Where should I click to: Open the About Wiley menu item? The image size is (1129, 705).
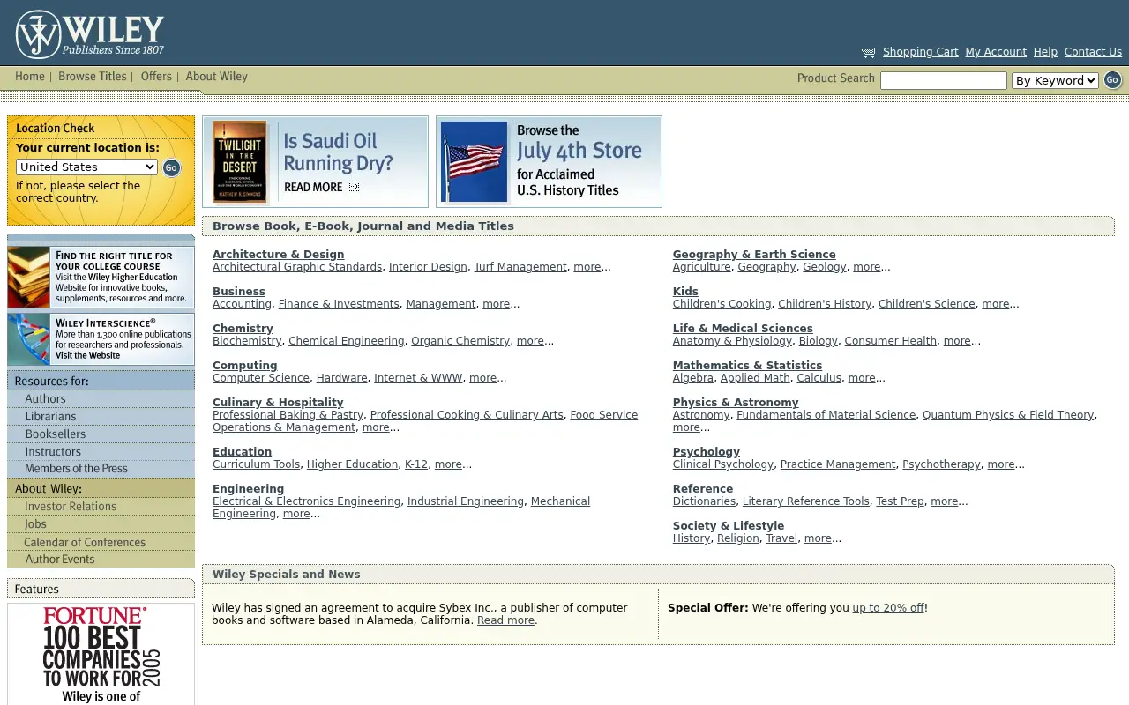tap(216, 77)
